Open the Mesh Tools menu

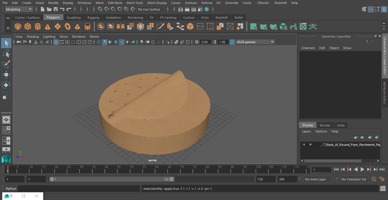click(x=135, y=3)
